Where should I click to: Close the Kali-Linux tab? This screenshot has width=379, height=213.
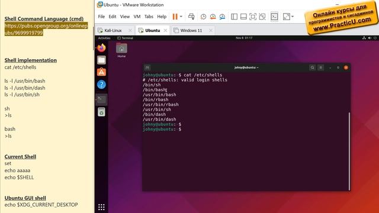(x=130, y=30)
